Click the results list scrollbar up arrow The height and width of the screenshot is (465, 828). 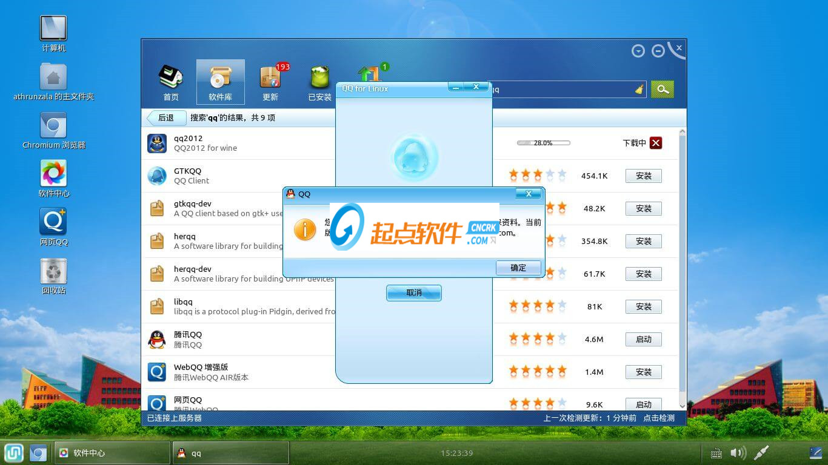tap(683, 131)
